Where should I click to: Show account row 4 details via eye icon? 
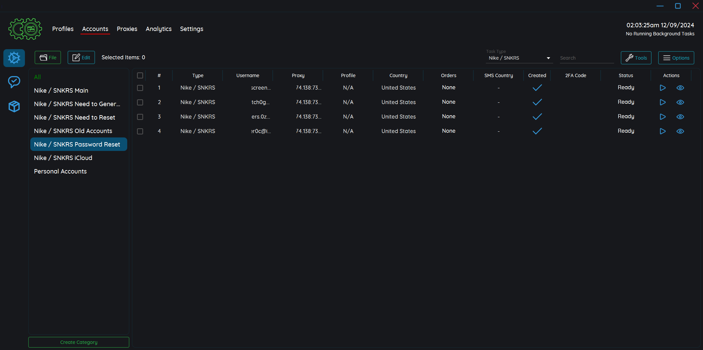[x=680, y=131]
